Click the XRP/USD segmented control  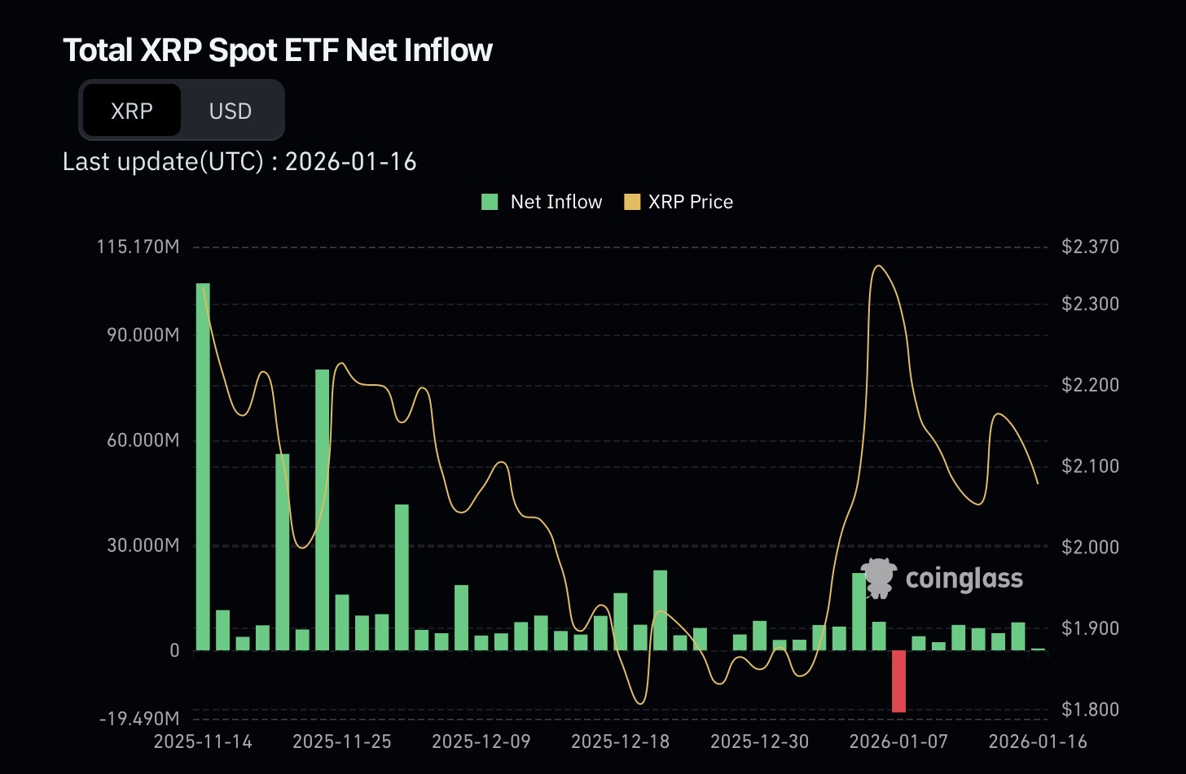click(182, 110)
